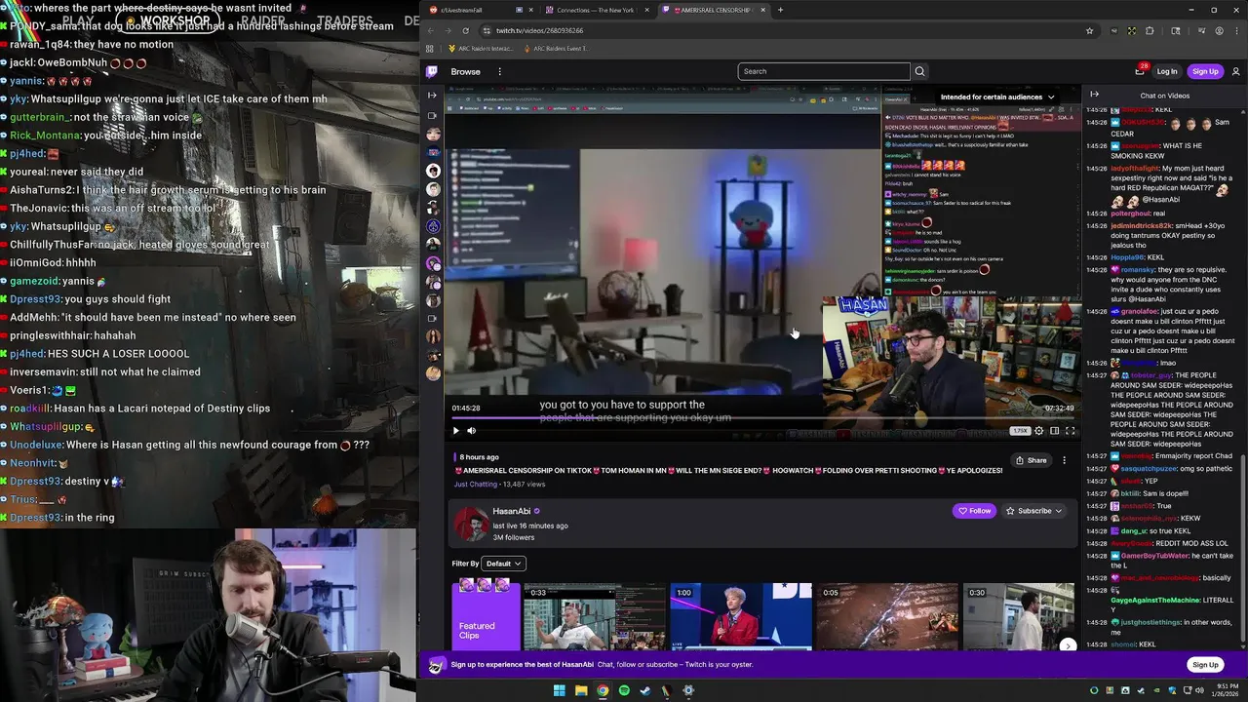Open File Explorer from the taskbar
Screen dimensions: 1248x702
(x=581, y=690)
